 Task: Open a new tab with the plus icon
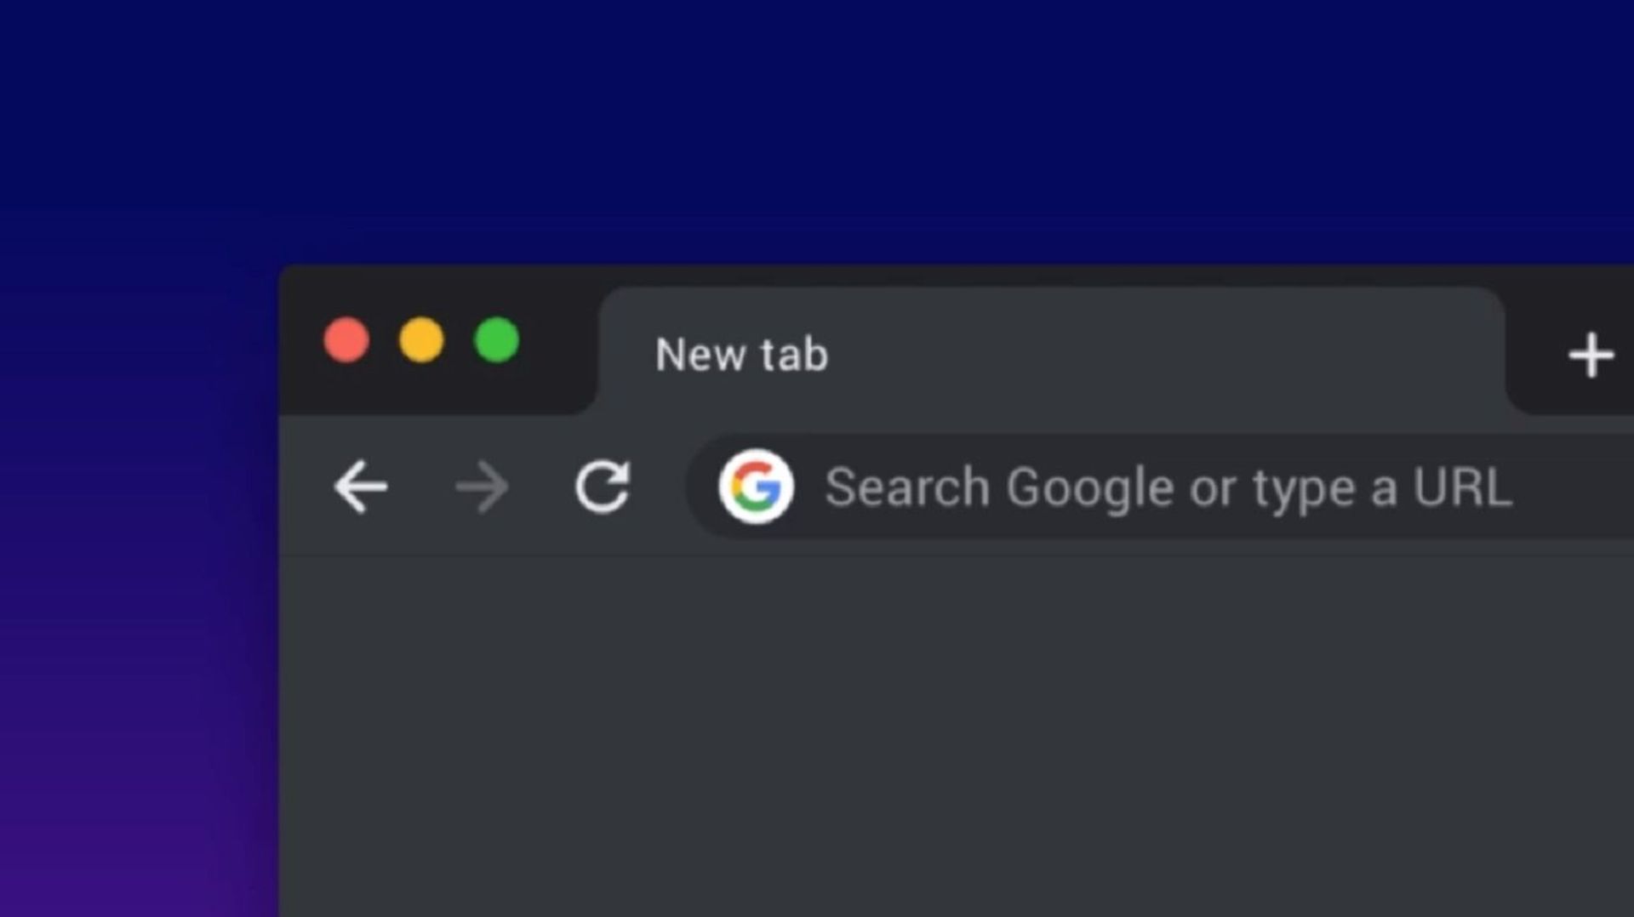tap(1590, 356)
